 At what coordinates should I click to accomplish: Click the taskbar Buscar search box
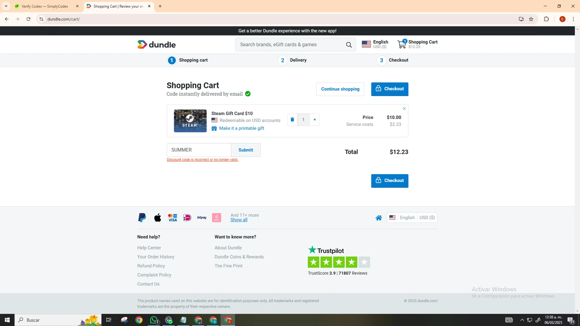(58, 320)
